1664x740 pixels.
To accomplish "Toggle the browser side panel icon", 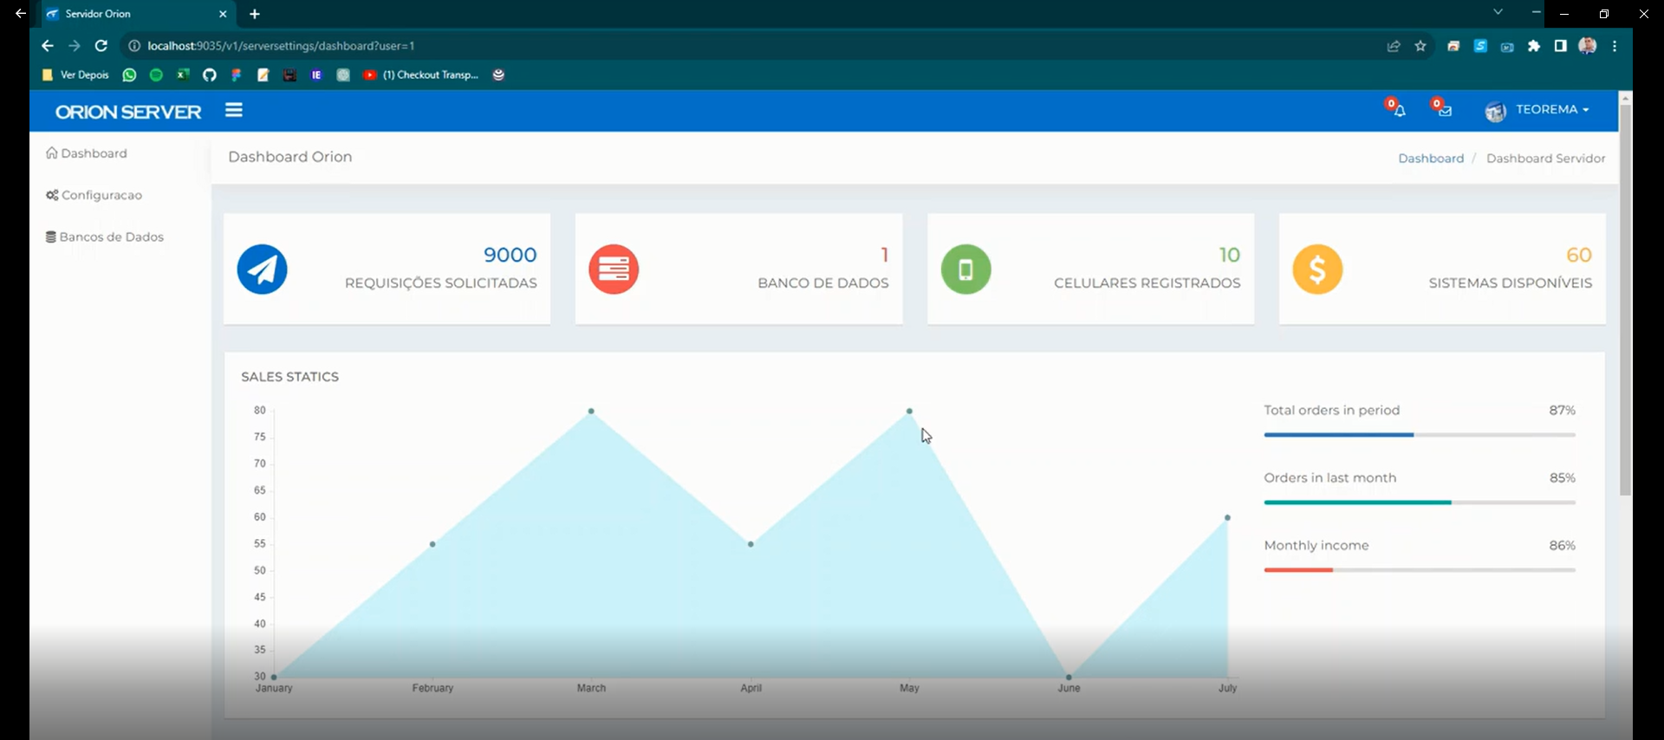I will point(1561,46).
